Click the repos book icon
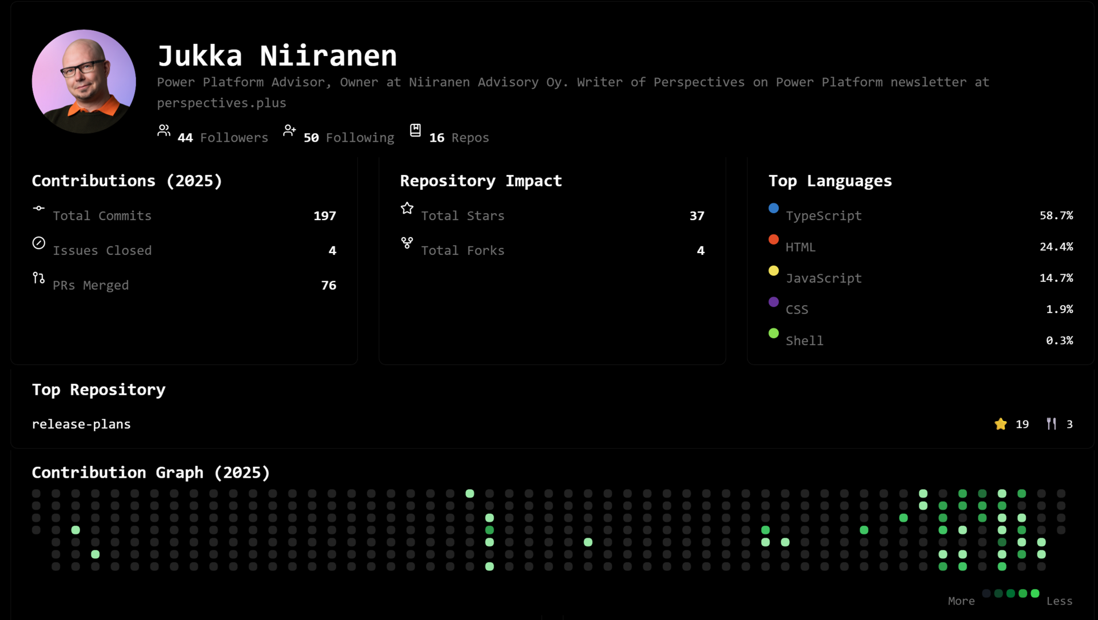1098x620 pixels. coord(415,130)
